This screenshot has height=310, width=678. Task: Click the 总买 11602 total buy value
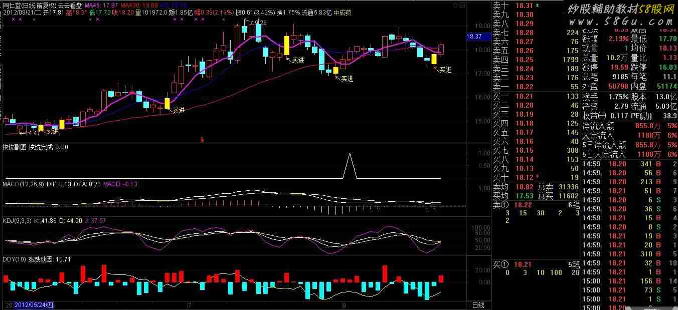[558, 196]
